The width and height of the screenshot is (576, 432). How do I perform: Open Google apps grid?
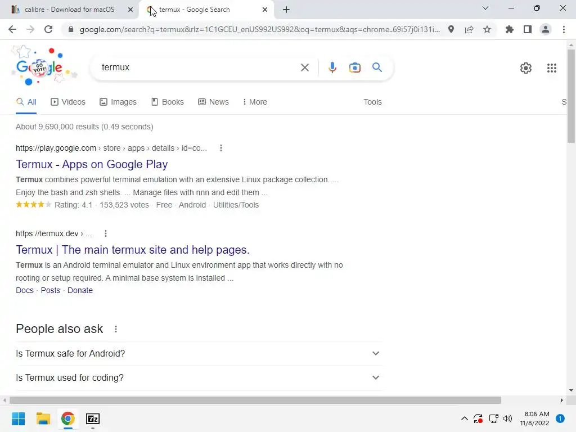[552, 68]
